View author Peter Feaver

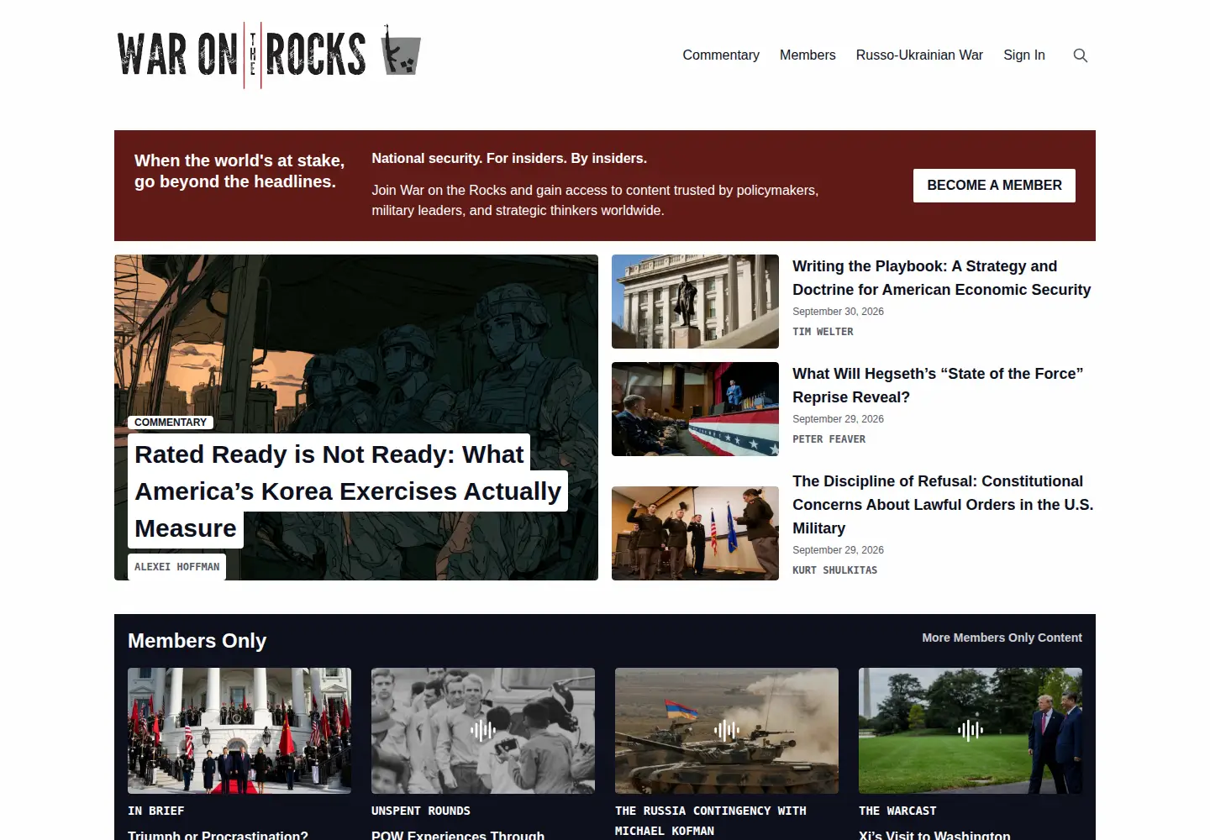pyautogui.click(x=829, y=439)
